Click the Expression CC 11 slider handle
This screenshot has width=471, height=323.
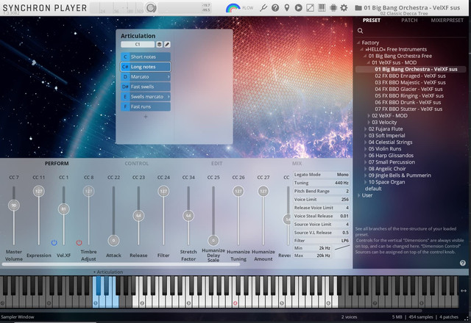pyautogui.click(x=39, y=191)
